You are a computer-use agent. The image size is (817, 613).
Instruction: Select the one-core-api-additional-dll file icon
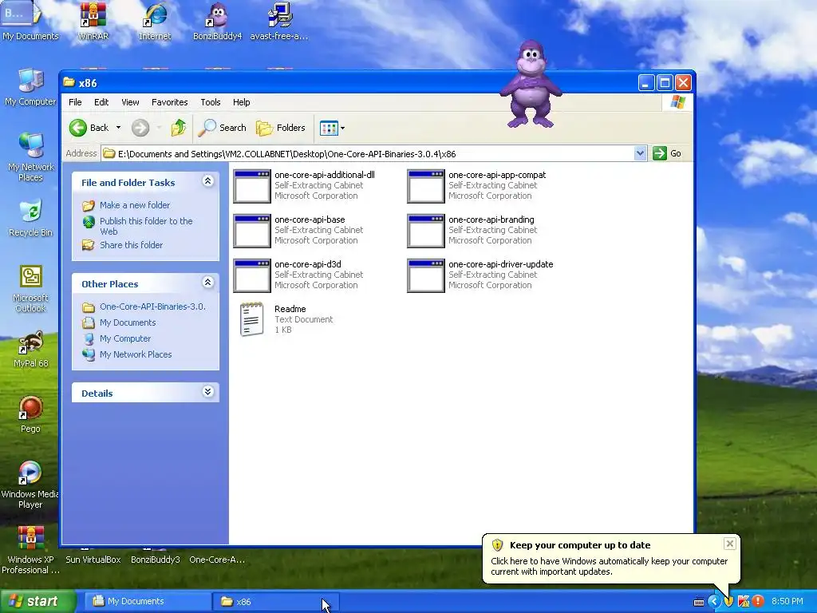click(x=251, y=186)
